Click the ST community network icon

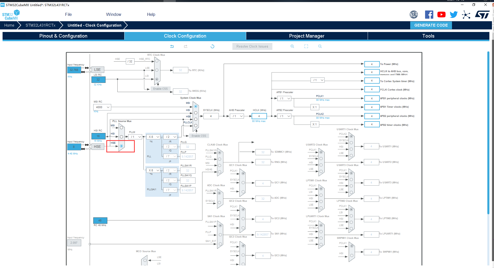(x=466, y=15)
